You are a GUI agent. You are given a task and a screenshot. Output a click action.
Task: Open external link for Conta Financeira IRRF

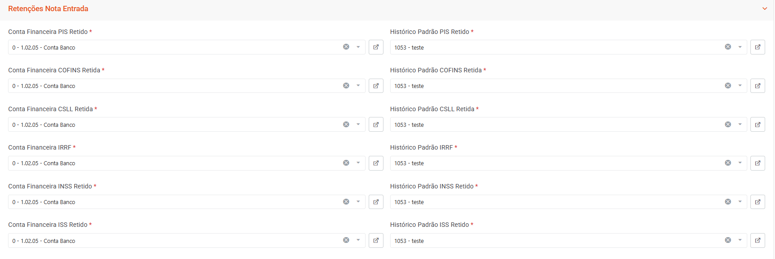click(376, 163)
